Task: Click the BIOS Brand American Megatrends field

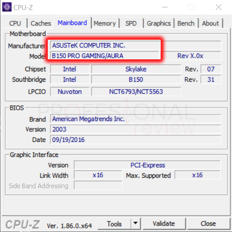Action: click(x=135, y=119)
